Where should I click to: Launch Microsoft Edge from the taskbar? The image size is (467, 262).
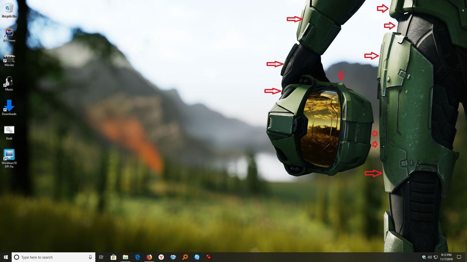(x=138, y=257)
